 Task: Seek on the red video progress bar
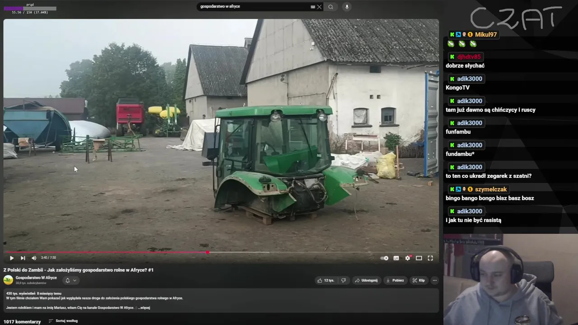221,252
